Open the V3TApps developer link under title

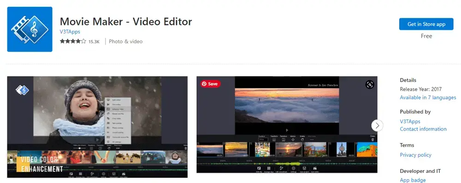[70, 32]
